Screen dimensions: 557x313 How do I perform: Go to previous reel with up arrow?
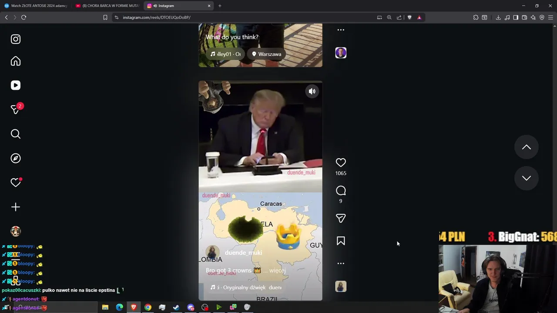[527, 147]
